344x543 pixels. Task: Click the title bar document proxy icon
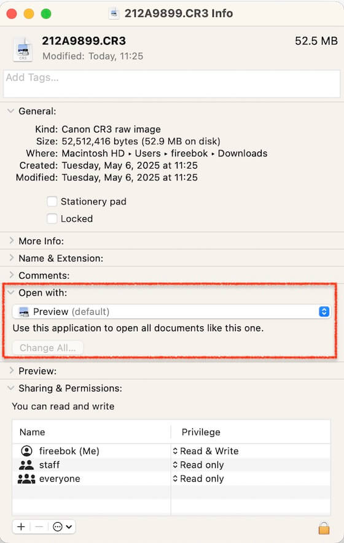[114, 13]
